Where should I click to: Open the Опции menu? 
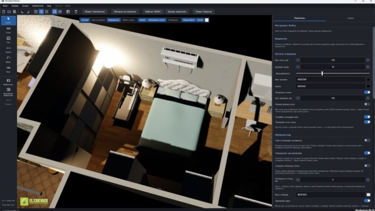[25, 6]
